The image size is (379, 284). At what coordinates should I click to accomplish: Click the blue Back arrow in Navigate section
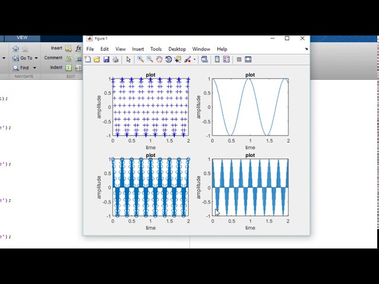pos(15,49)
